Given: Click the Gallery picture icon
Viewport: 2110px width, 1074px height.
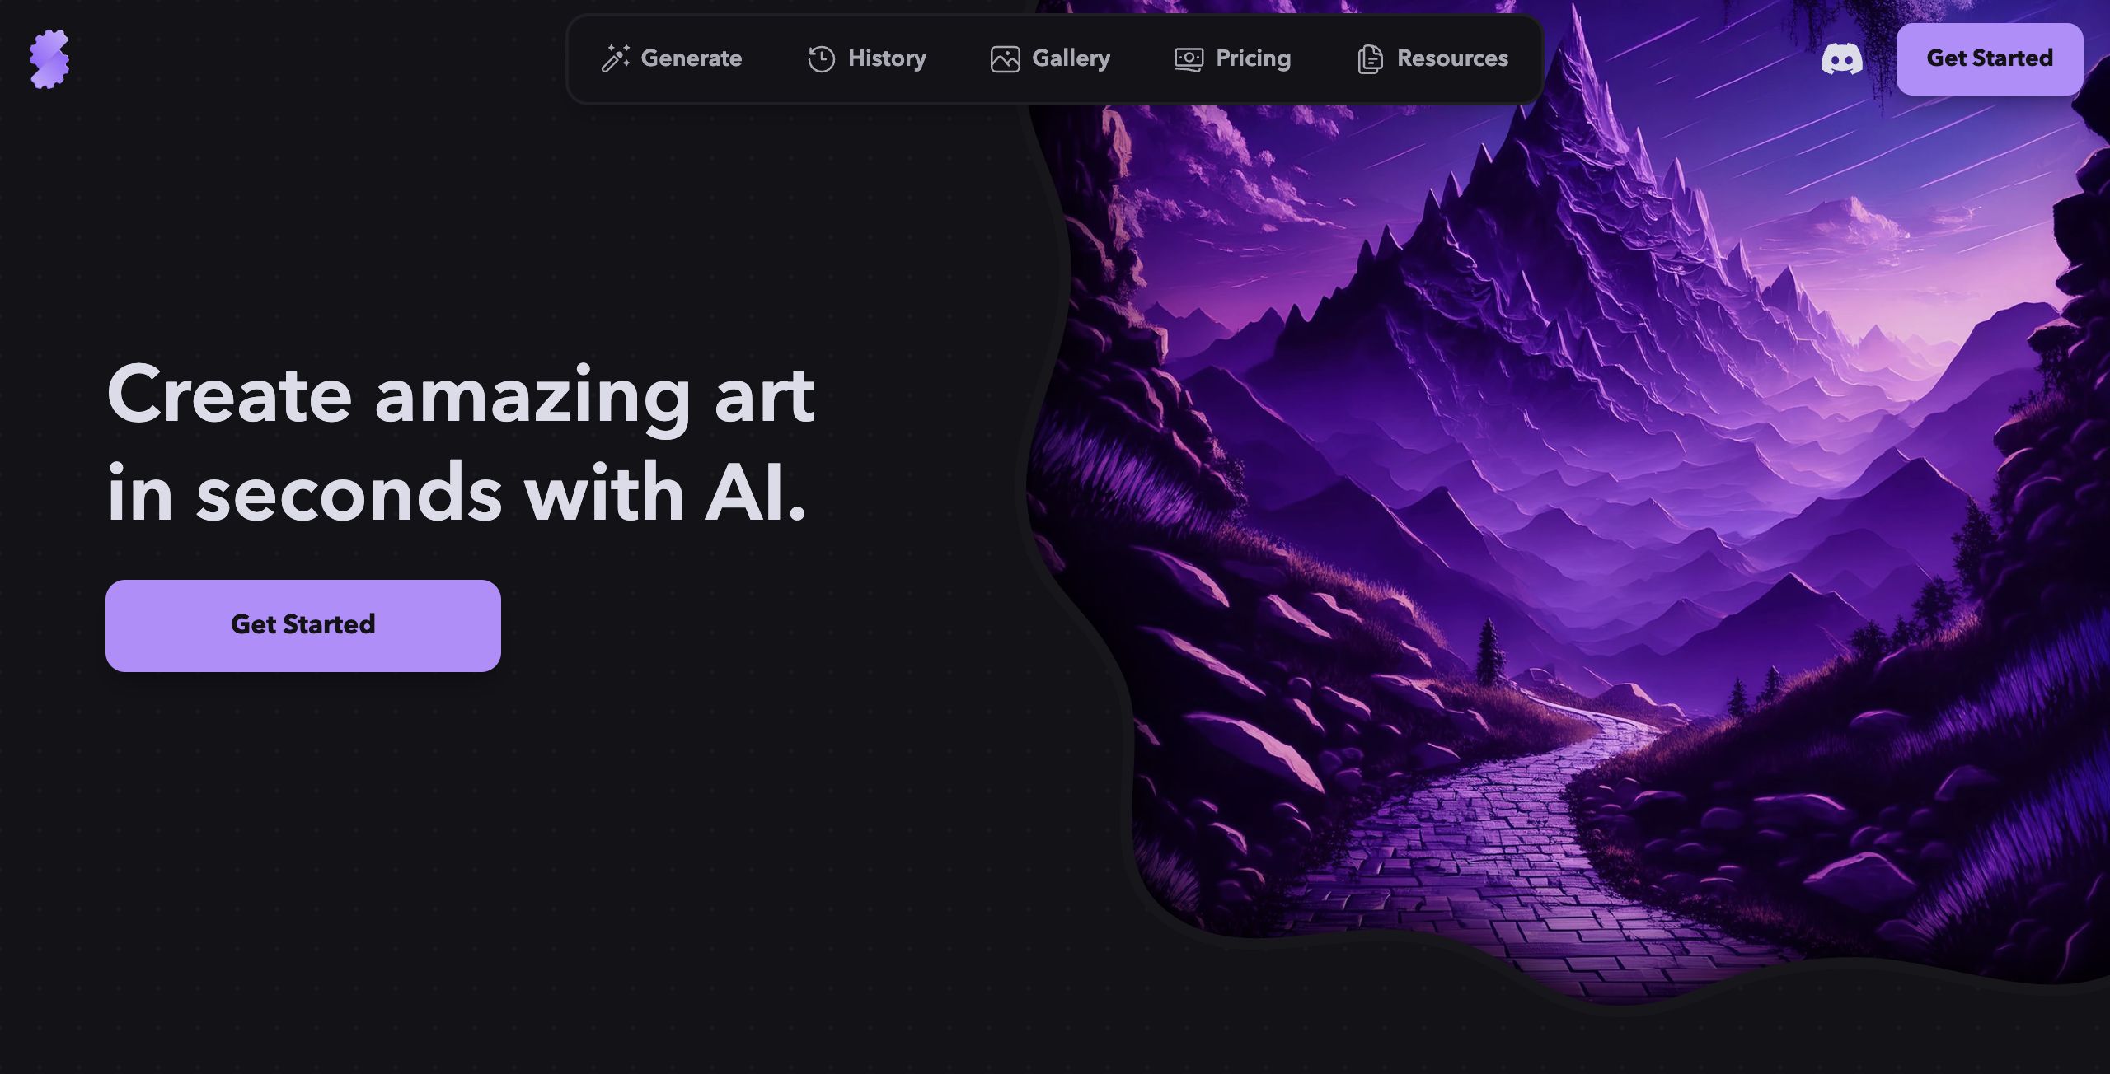Looking at the screenshot, I should point(1006,59).
